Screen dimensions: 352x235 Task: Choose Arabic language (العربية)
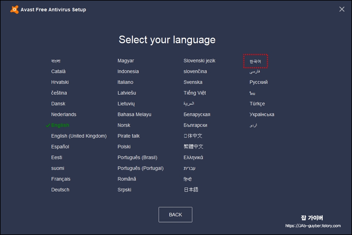coord(189,104)
